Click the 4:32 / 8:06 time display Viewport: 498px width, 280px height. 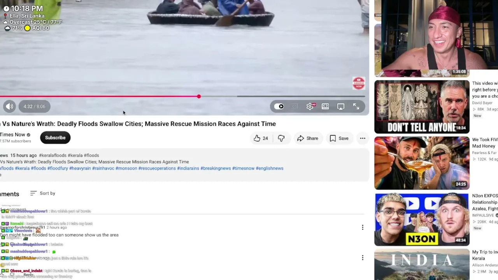(x=34, y=106)
